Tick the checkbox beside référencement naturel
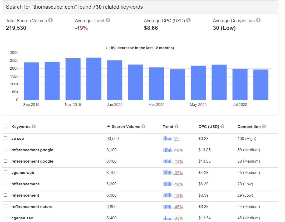The height and width of the screenshot is (222, 285). click(6, 207)
